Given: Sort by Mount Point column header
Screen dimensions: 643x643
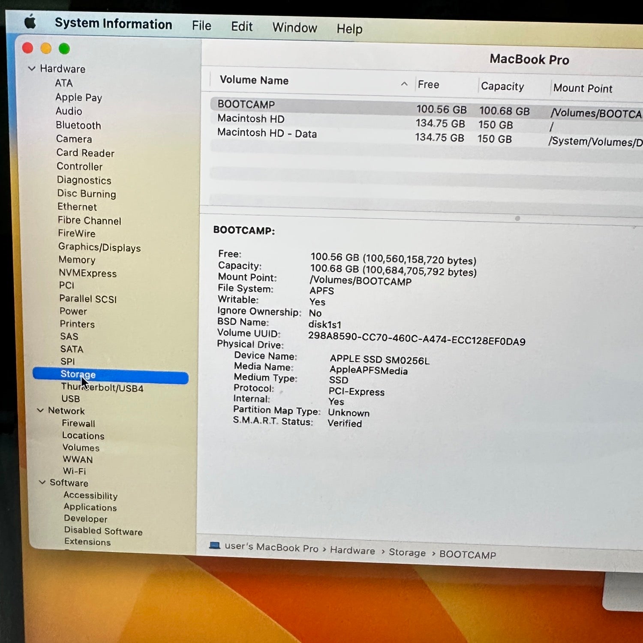Looking at the screenshot, I should pos(583,88).
